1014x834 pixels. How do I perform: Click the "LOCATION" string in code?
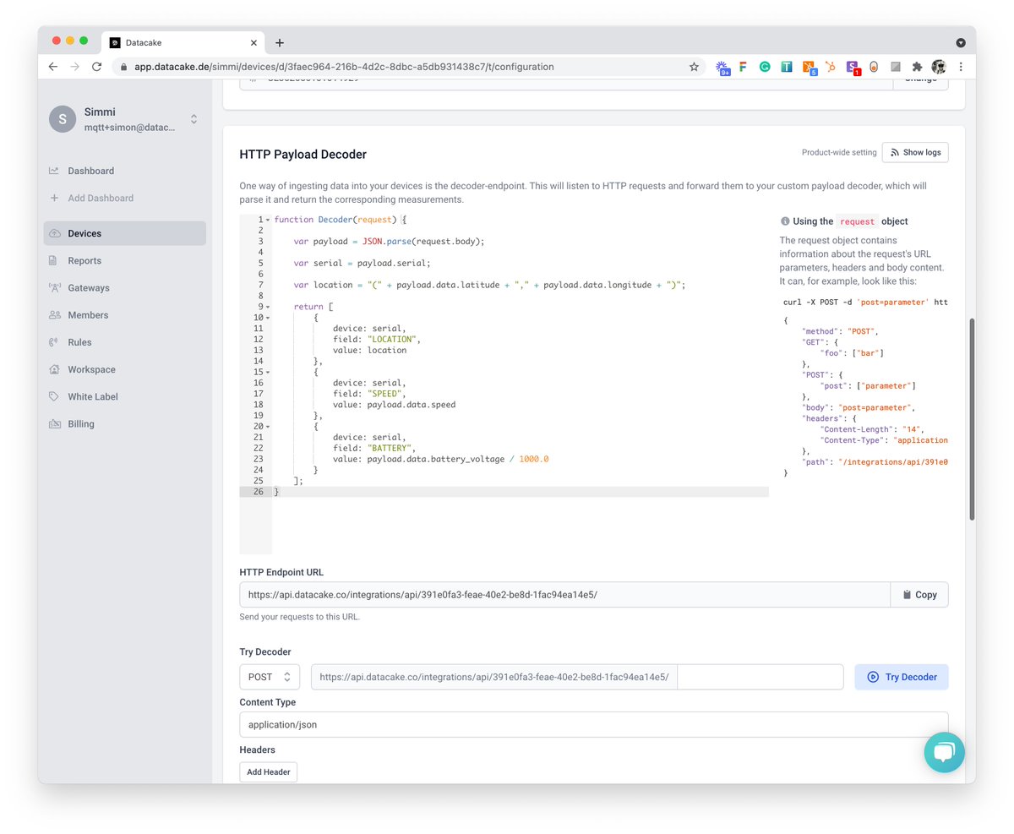click(394, 339)
